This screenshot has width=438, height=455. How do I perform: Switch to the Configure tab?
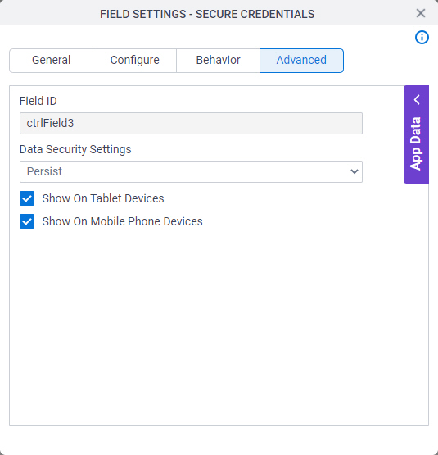coord(134,61)
